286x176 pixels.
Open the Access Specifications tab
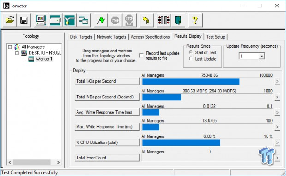150,37
